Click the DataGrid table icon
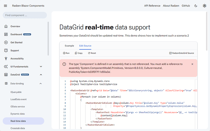Image resolution: width=210 pixels, height=131 pixels. 6,75
